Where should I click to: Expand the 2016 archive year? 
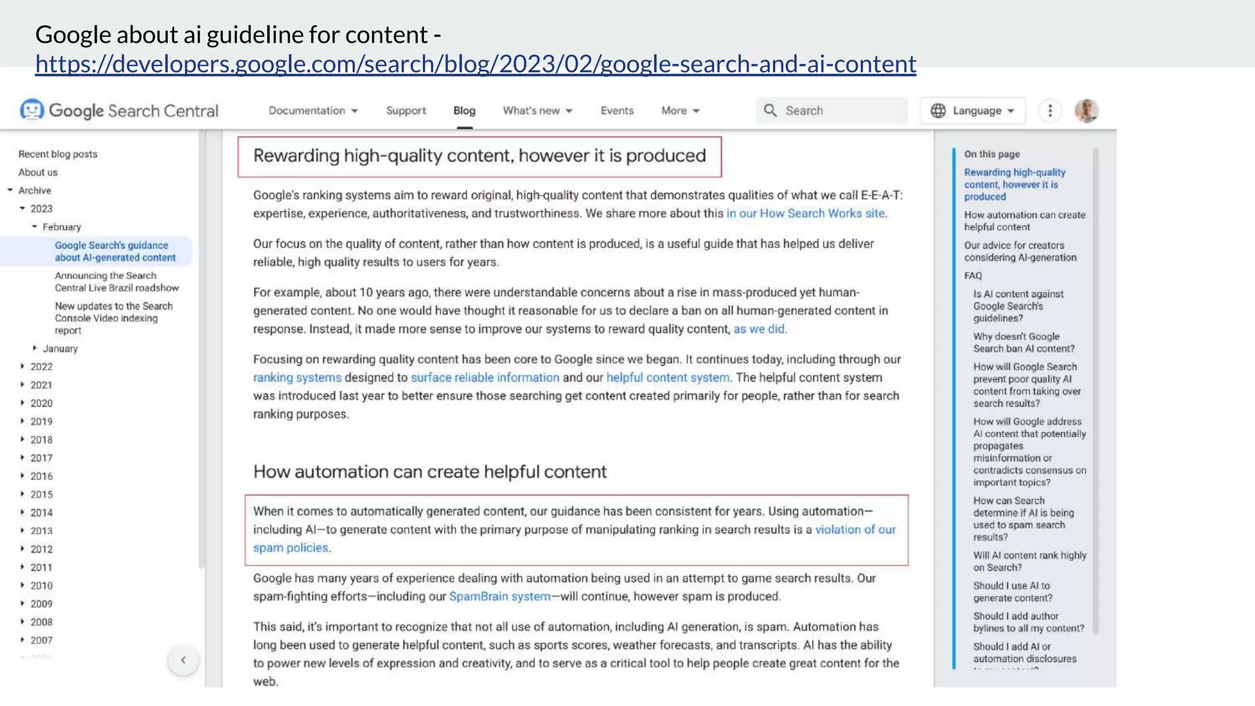[23, 476]
